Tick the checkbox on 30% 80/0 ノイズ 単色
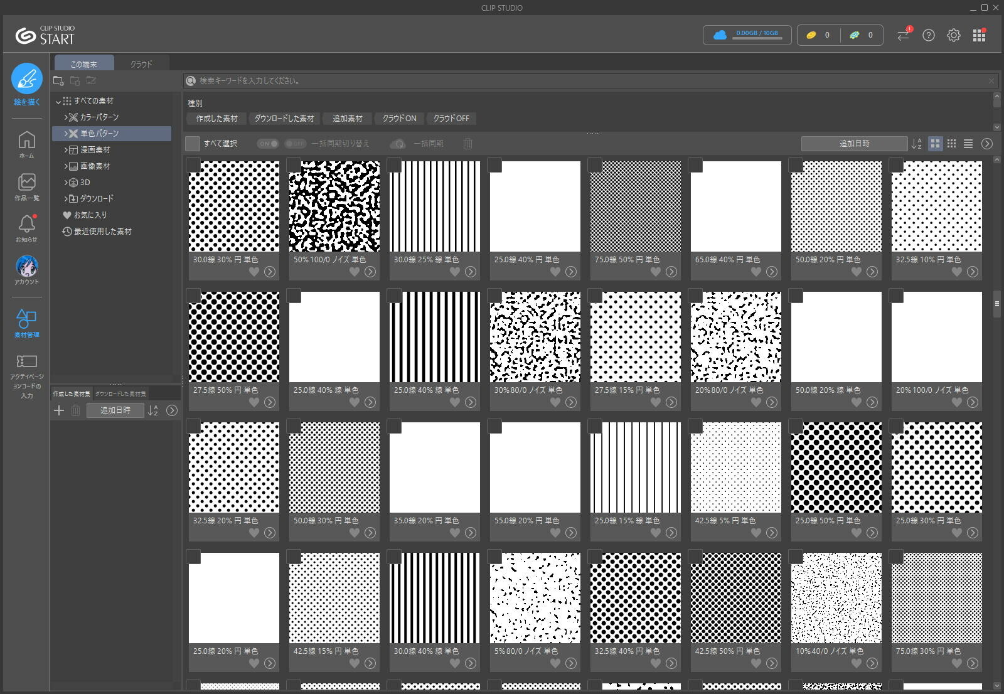The image size is (1004, 694). click(x=494, y=296)
